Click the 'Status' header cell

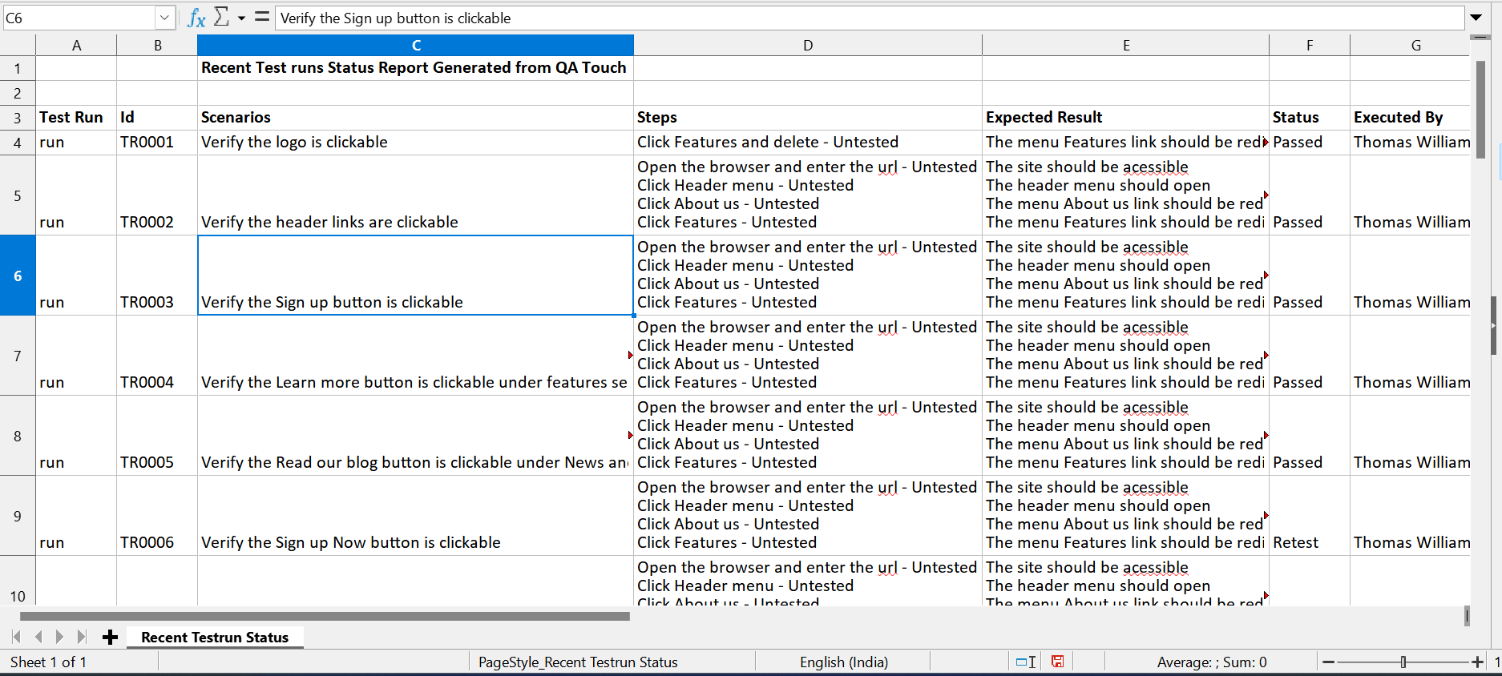1310,118
